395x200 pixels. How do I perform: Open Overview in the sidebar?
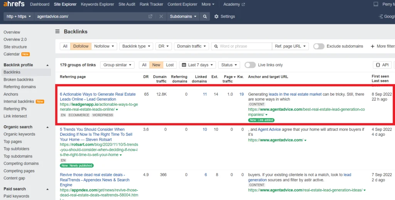click(x=12, y=32)
